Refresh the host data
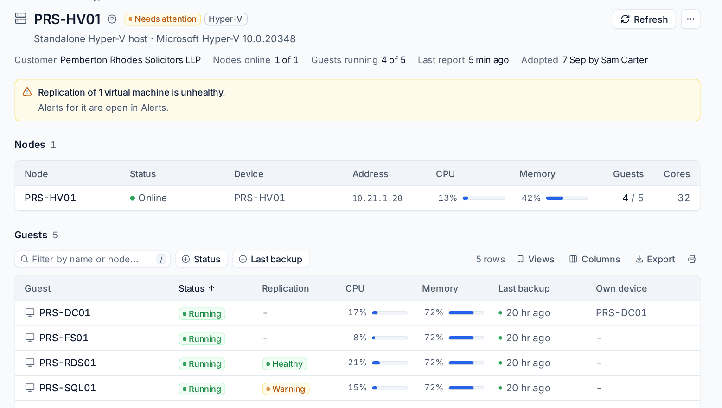Image resolution: width=722 pixels, height=408 pixels. pyautogui.click(x=644, y=19)
